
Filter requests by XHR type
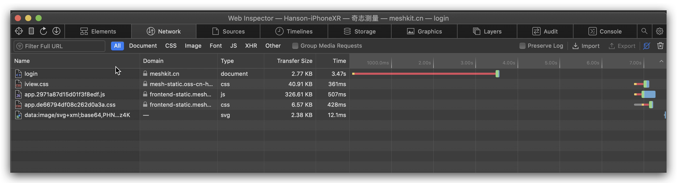(251, 46)
